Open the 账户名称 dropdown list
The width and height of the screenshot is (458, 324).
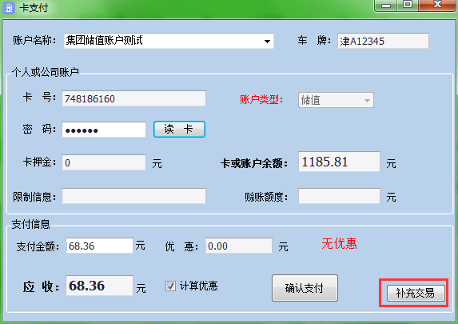267,42
